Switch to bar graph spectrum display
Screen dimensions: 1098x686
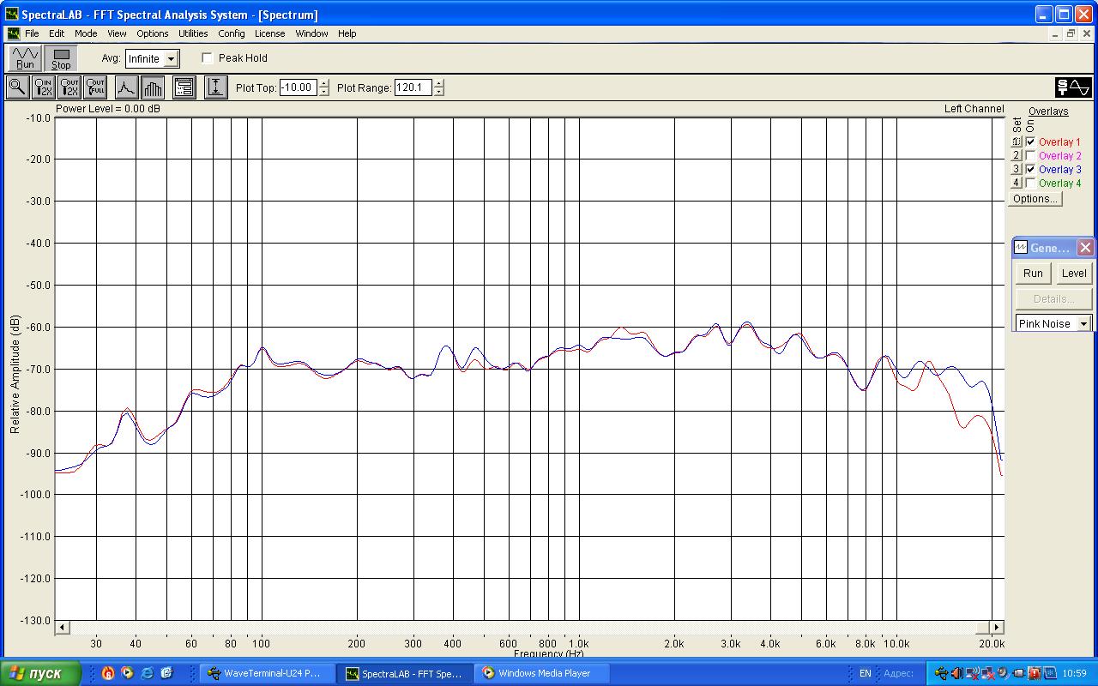coord(153,87)
